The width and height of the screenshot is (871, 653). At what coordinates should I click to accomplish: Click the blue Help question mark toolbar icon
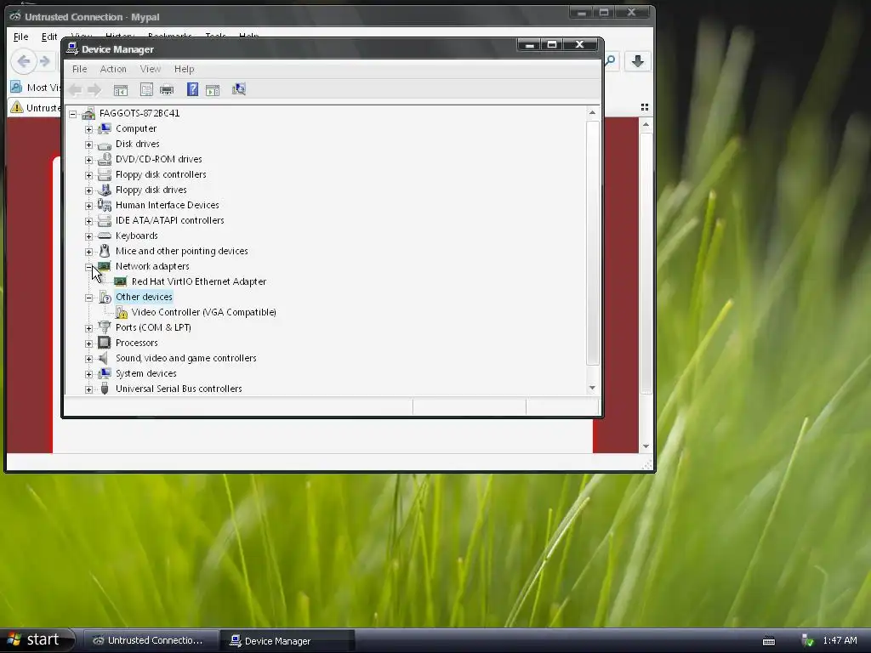tap(192, 89)
